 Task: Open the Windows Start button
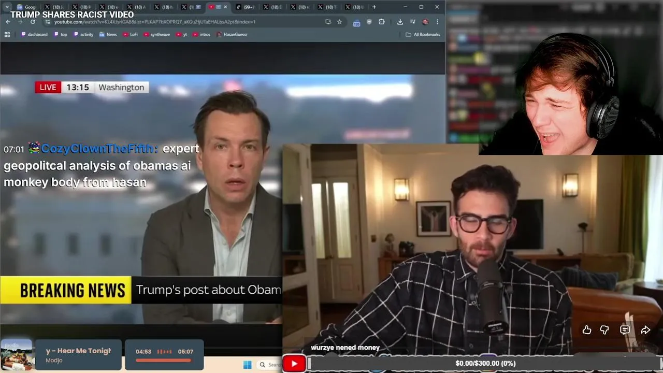click(x=247, y=365)
